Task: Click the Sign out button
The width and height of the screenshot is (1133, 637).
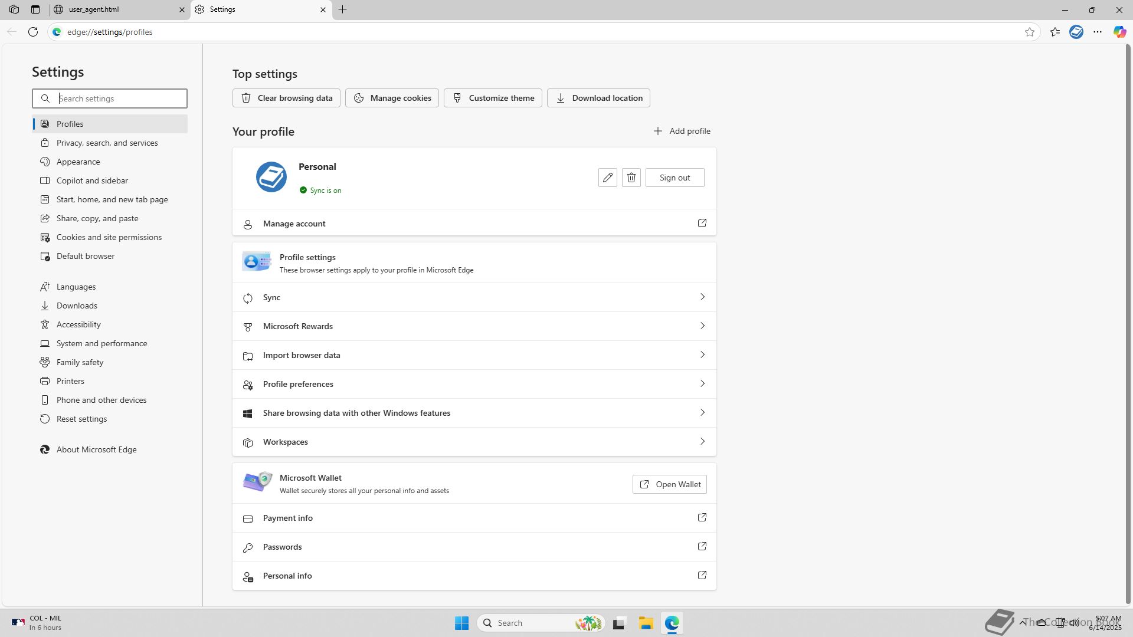Action: (674, 178)
